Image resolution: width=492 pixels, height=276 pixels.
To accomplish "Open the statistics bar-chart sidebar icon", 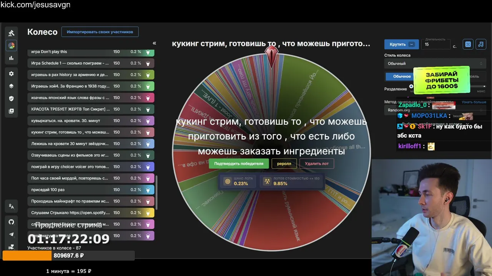I will (11, 58).
